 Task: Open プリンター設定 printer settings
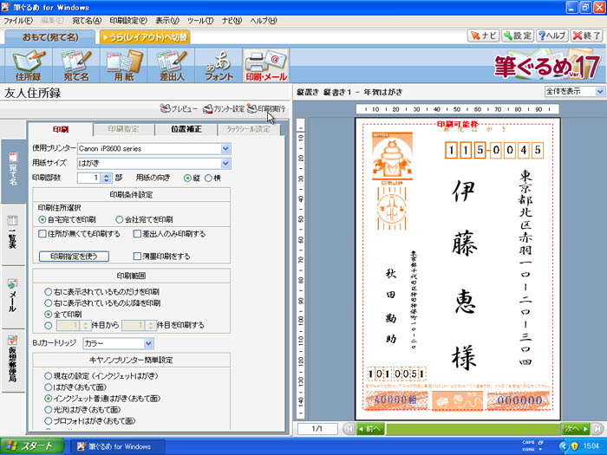223,109
